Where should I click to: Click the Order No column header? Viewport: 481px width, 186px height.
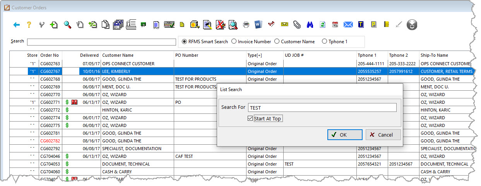pos(50,55)
